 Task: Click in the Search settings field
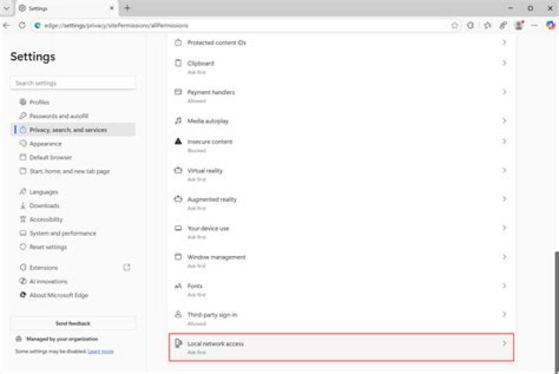point(73,83)
